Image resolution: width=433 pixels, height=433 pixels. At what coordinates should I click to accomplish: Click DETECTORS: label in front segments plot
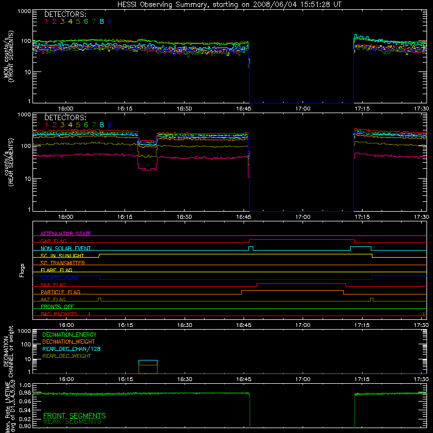click(65, 14)
